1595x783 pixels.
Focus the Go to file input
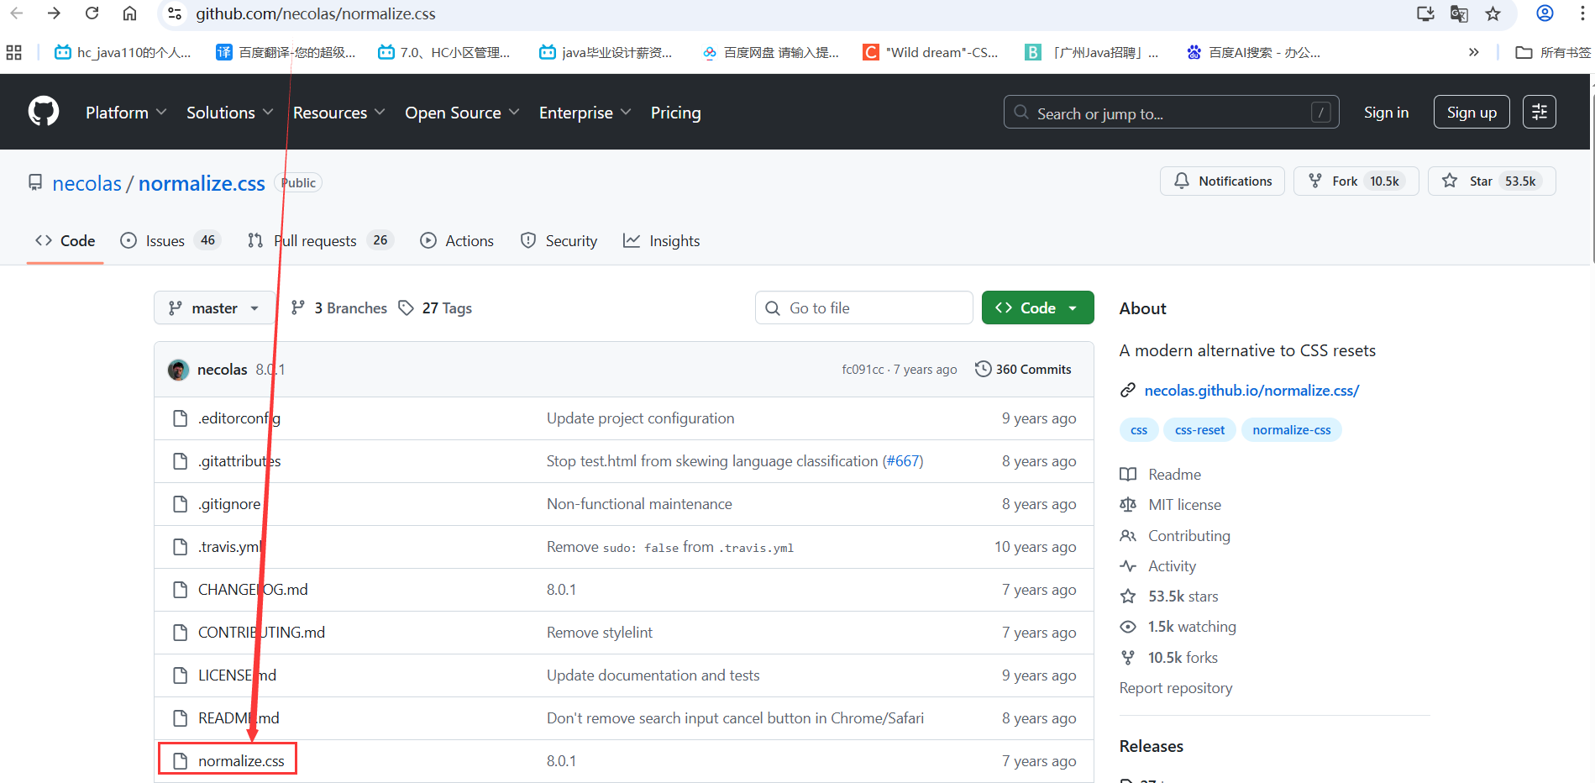(x=863, y=308)
